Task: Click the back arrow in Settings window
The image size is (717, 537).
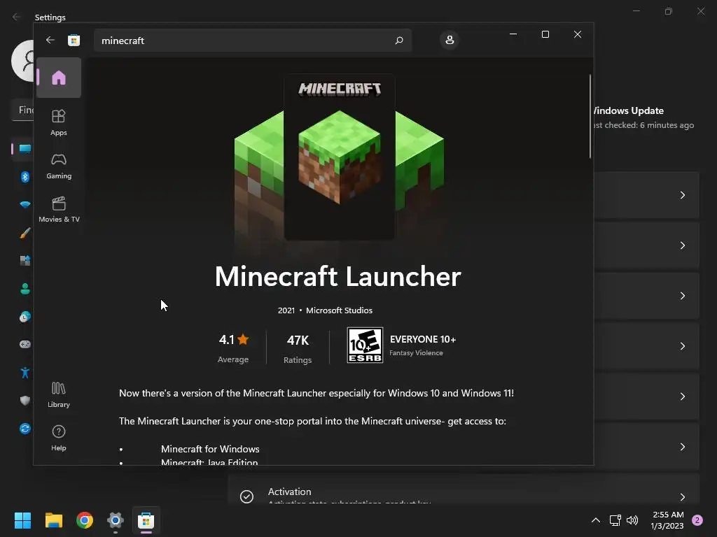Action: pyautogui.click(x=17, y=17)
